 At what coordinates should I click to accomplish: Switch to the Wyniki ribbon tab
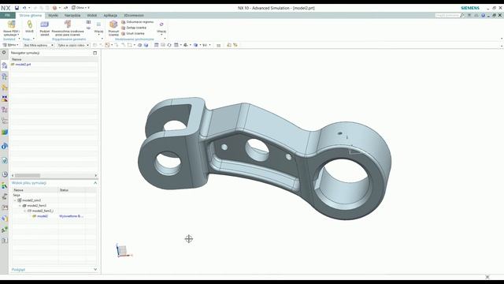54,15
